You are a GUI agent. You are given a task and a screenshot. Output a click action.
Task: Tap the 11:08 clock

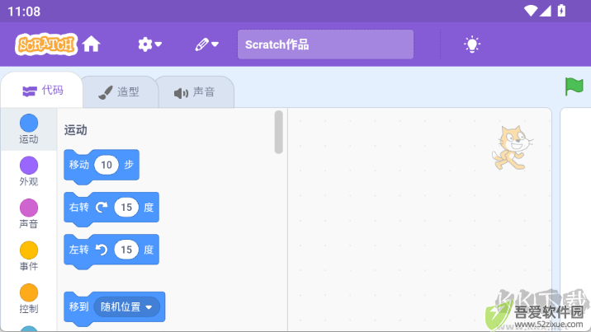point(24,12)
